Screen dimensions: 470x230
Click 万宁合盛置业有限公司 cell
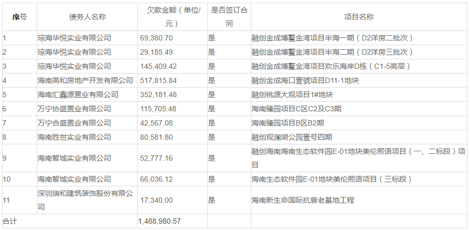87,123
